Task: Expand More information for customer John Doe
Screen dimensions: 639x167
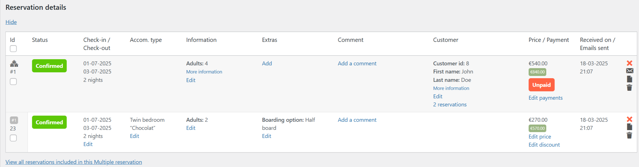Action: coord(451,88)
